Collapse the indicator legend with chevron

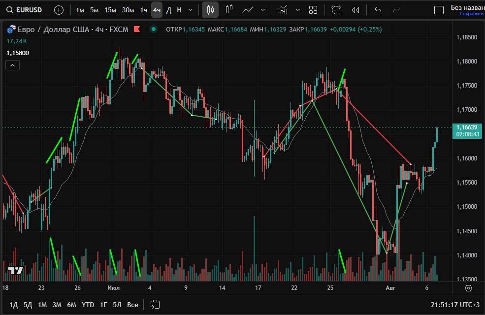(x=13, y=65)
